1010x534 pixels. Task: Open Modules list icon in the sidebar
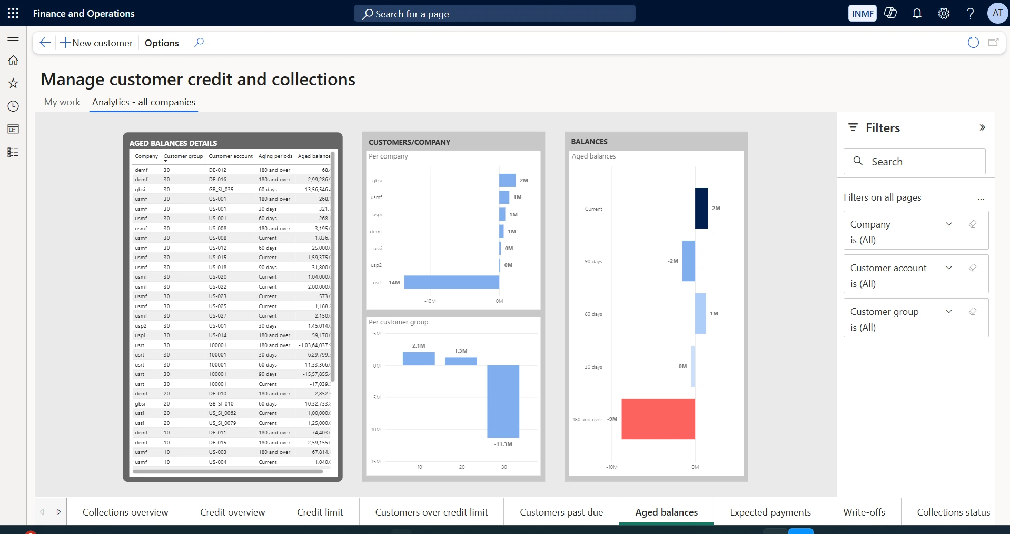[13, 152]
